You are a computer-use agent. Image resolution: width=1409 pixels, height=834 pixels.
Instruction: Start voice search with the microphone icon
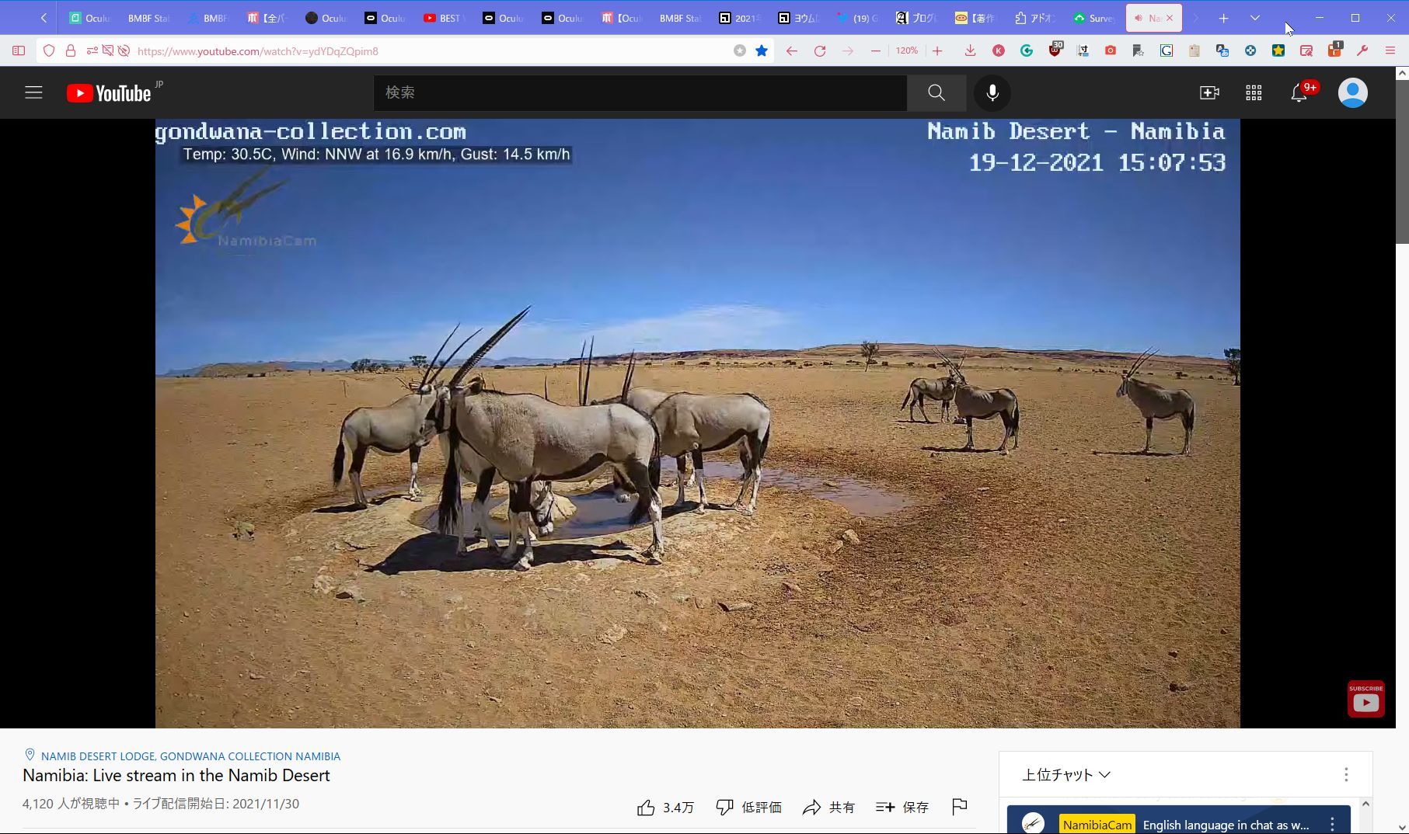tap(992, 92)
